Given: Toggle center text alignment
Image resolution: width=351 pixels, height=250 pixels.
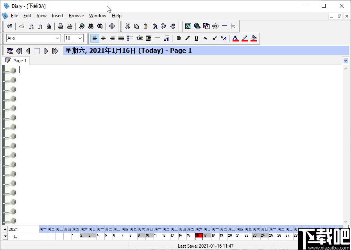Looking at the screenshot, I should click(x=104, y=38).
